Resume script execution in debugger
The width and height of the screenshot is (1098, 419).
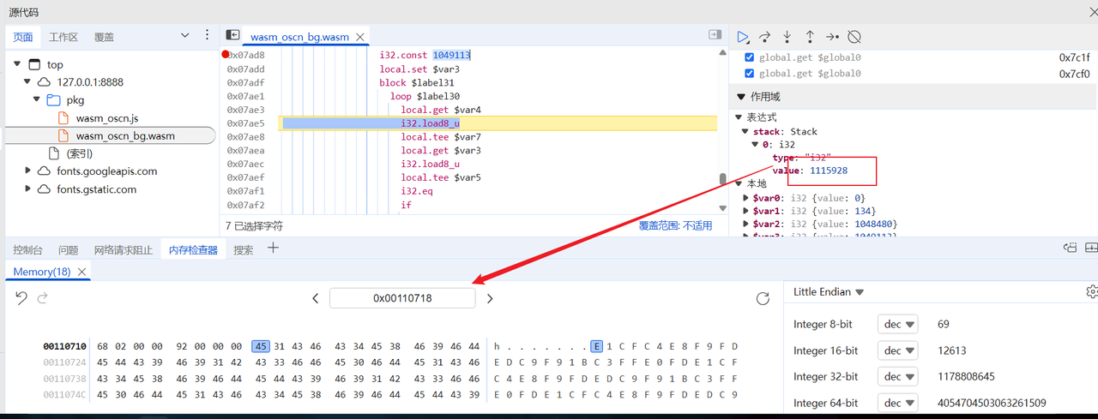click(x=743, y=37)
